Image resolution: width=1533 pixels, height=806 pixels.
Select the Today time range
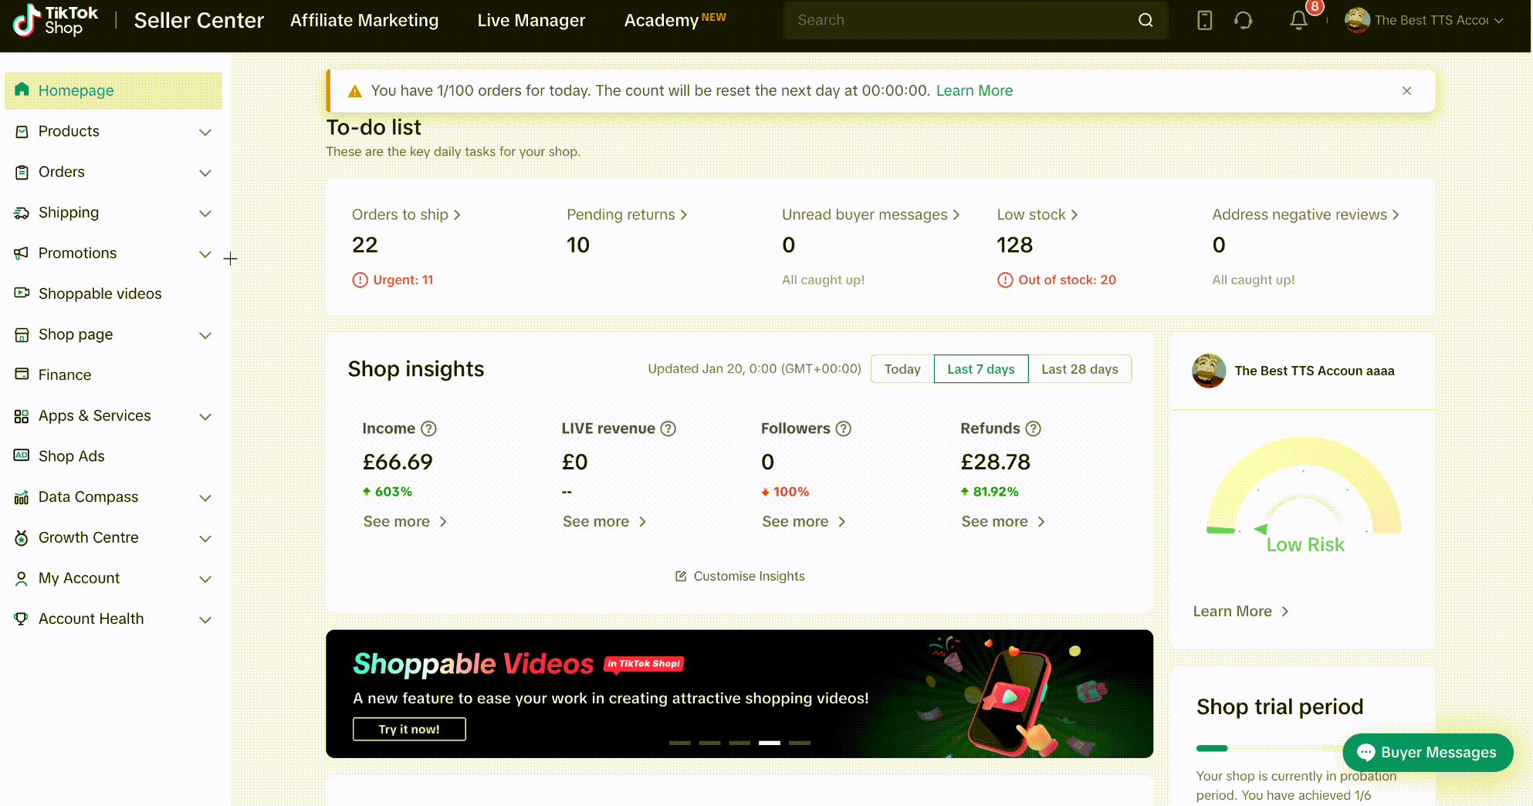point(902,369)
